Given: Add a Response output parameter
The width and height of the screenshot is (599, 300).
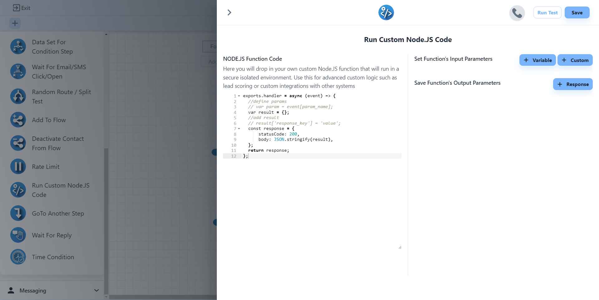Looking at the screenshot, I should click(572, 84).
